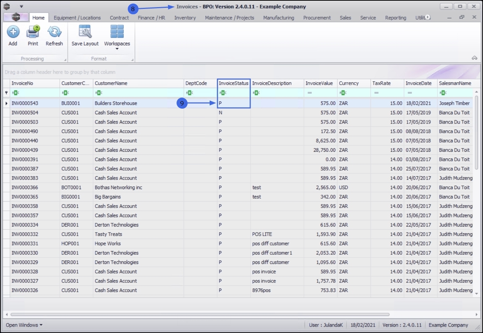Click the vertical scrollbar down arrow

(477, 293)
